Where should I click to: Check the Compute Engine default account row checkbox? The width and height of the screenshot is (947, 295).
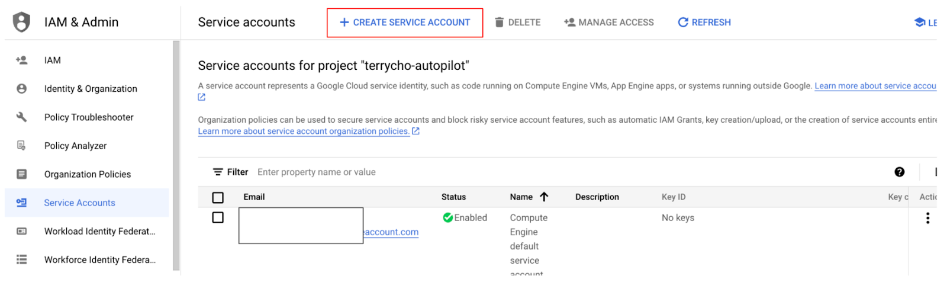pyautogui.click(x=218, y=217)
